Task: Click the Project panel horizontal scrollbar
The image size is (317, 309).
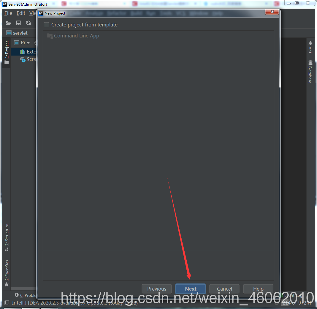Action: 23,288
